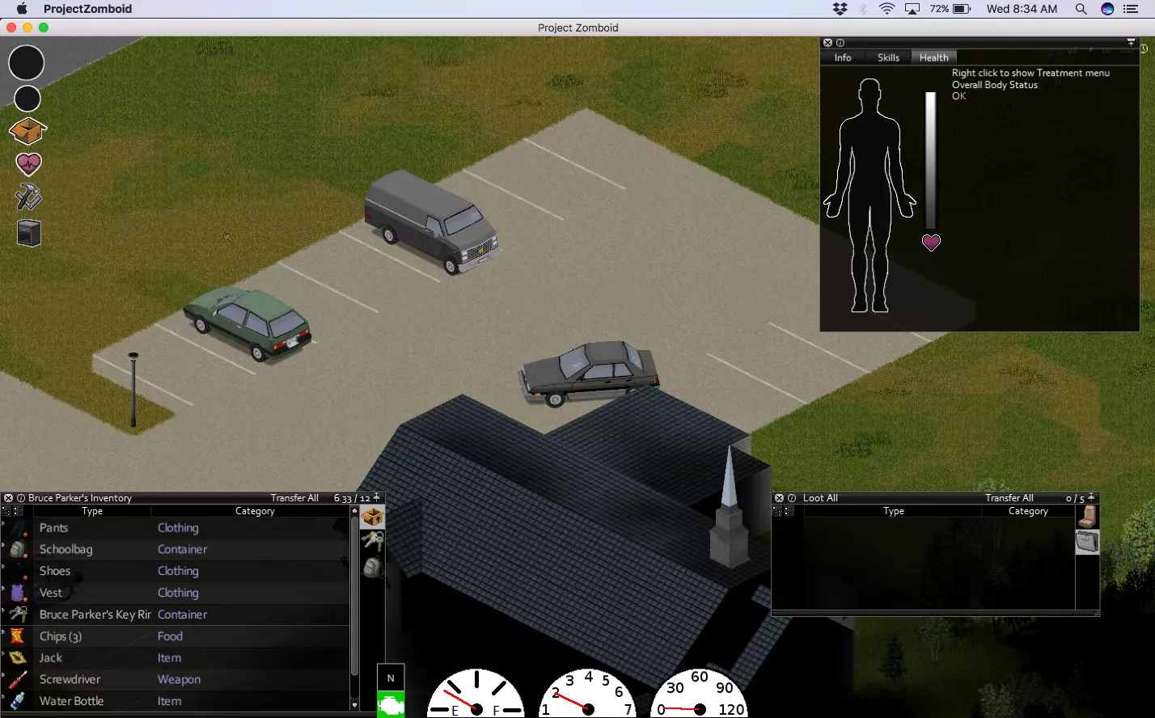
Task: Toggle pin on the character health panel
Action: click(x=1131, y=42)
